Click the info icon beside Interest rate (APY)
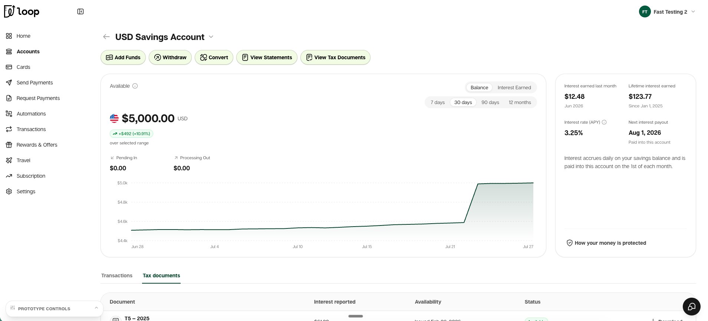This screenshot has height=321, width=708. (604, 122)
